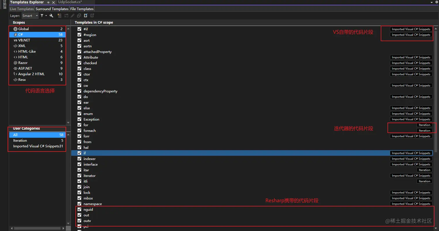Click the Iteration tag on the for row
The height and width of the screenshot is (231, 439).
[x=424, y=125]
